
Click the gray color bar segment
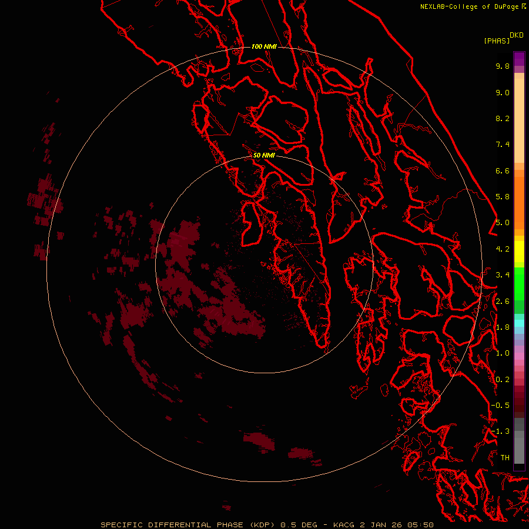519,450
